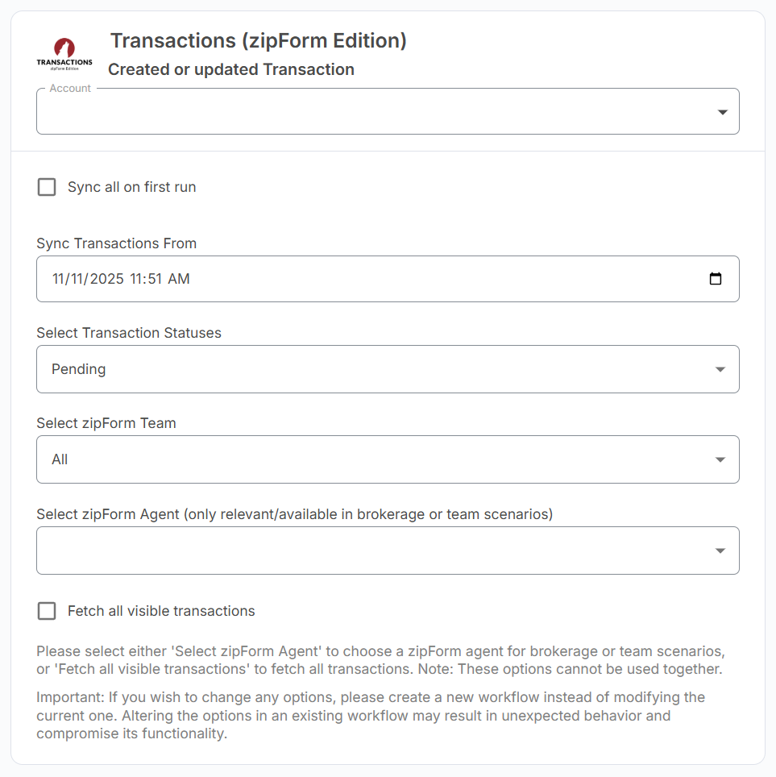Image resolution: width=776 pixels, height=777 pixels.
Task: Open the Select zipForm Agent dropdown arrow
Action: click(720, 551)
